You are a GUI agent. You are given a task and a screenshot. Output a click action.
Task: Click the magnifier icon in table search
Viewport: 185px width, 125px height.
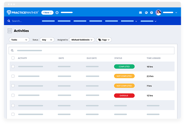pos(12,50)
